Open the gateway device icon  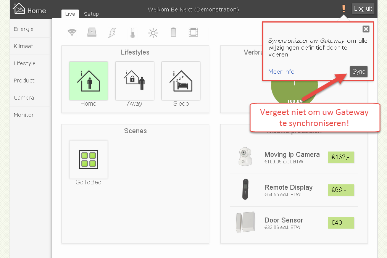[92, 32]
